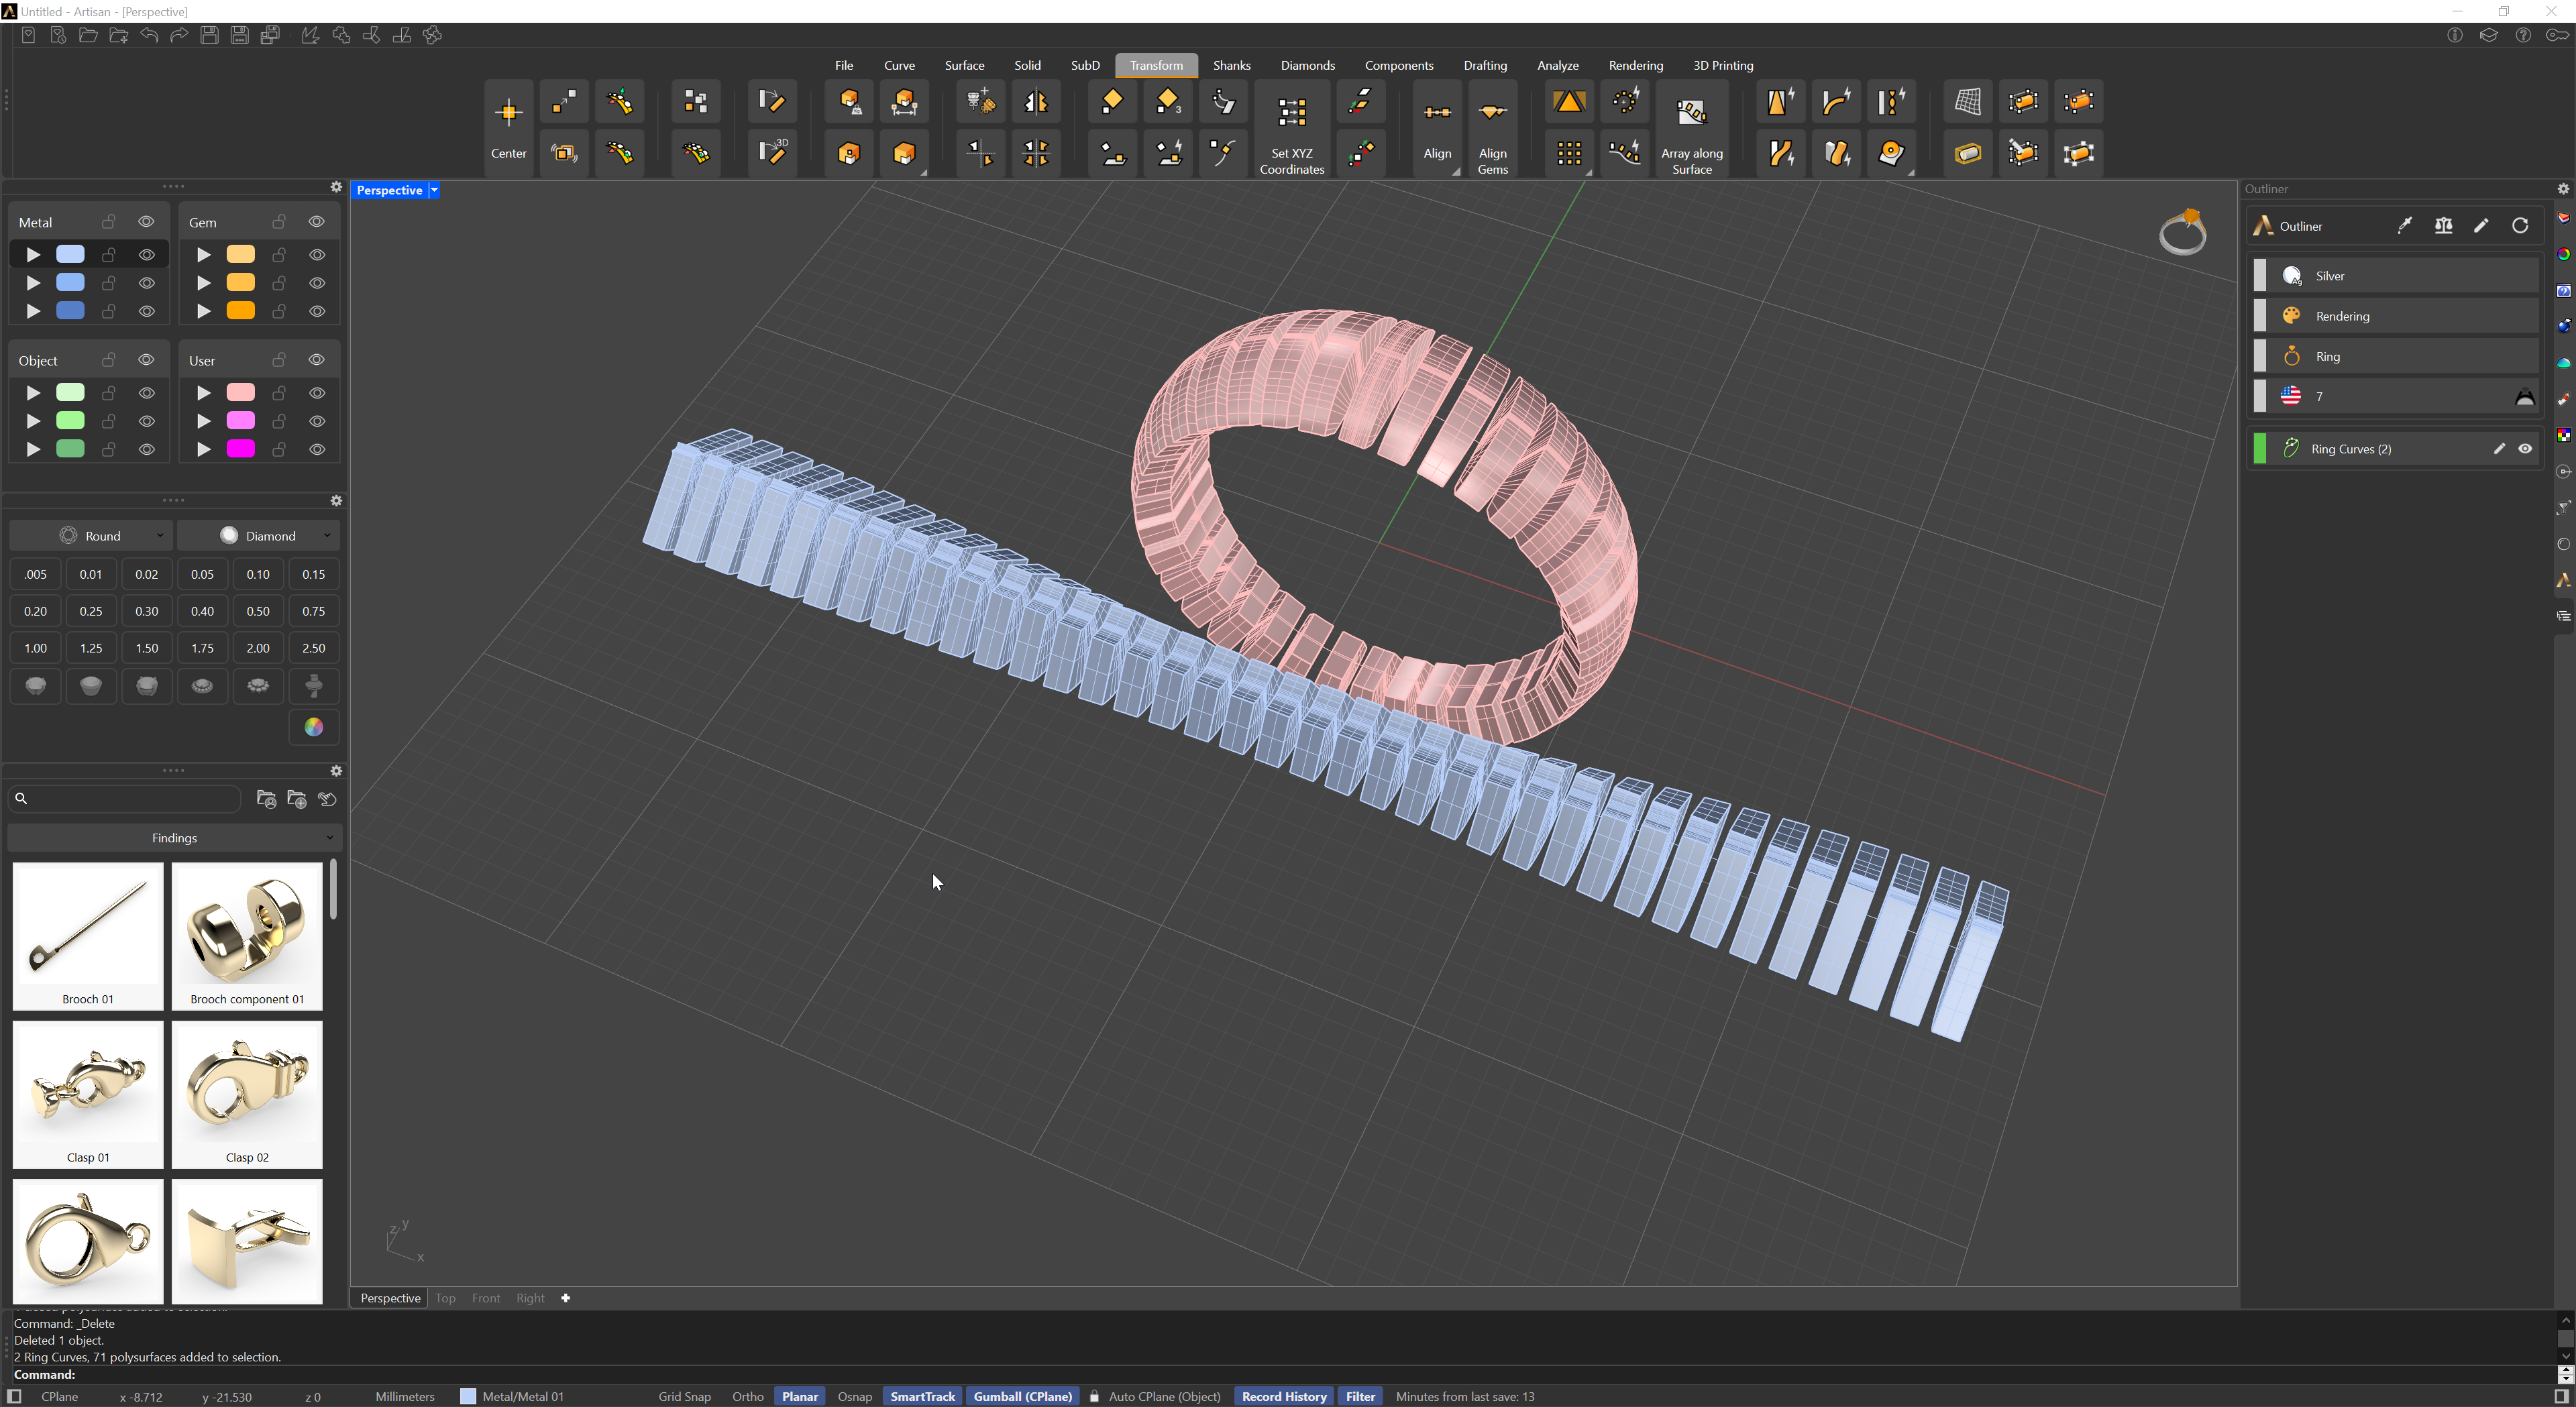The height and width of the screenshot is (1407, 2576).
Task: Toggle visibility of the Gem layer group
Action: pos(316,222)
